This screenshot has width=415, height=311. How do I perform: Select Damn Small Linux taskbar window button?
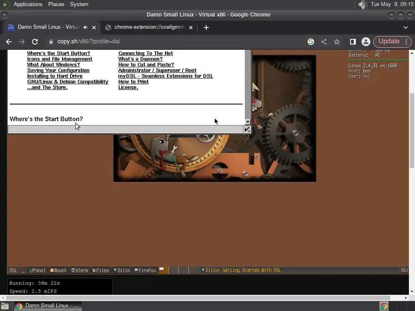48,306
